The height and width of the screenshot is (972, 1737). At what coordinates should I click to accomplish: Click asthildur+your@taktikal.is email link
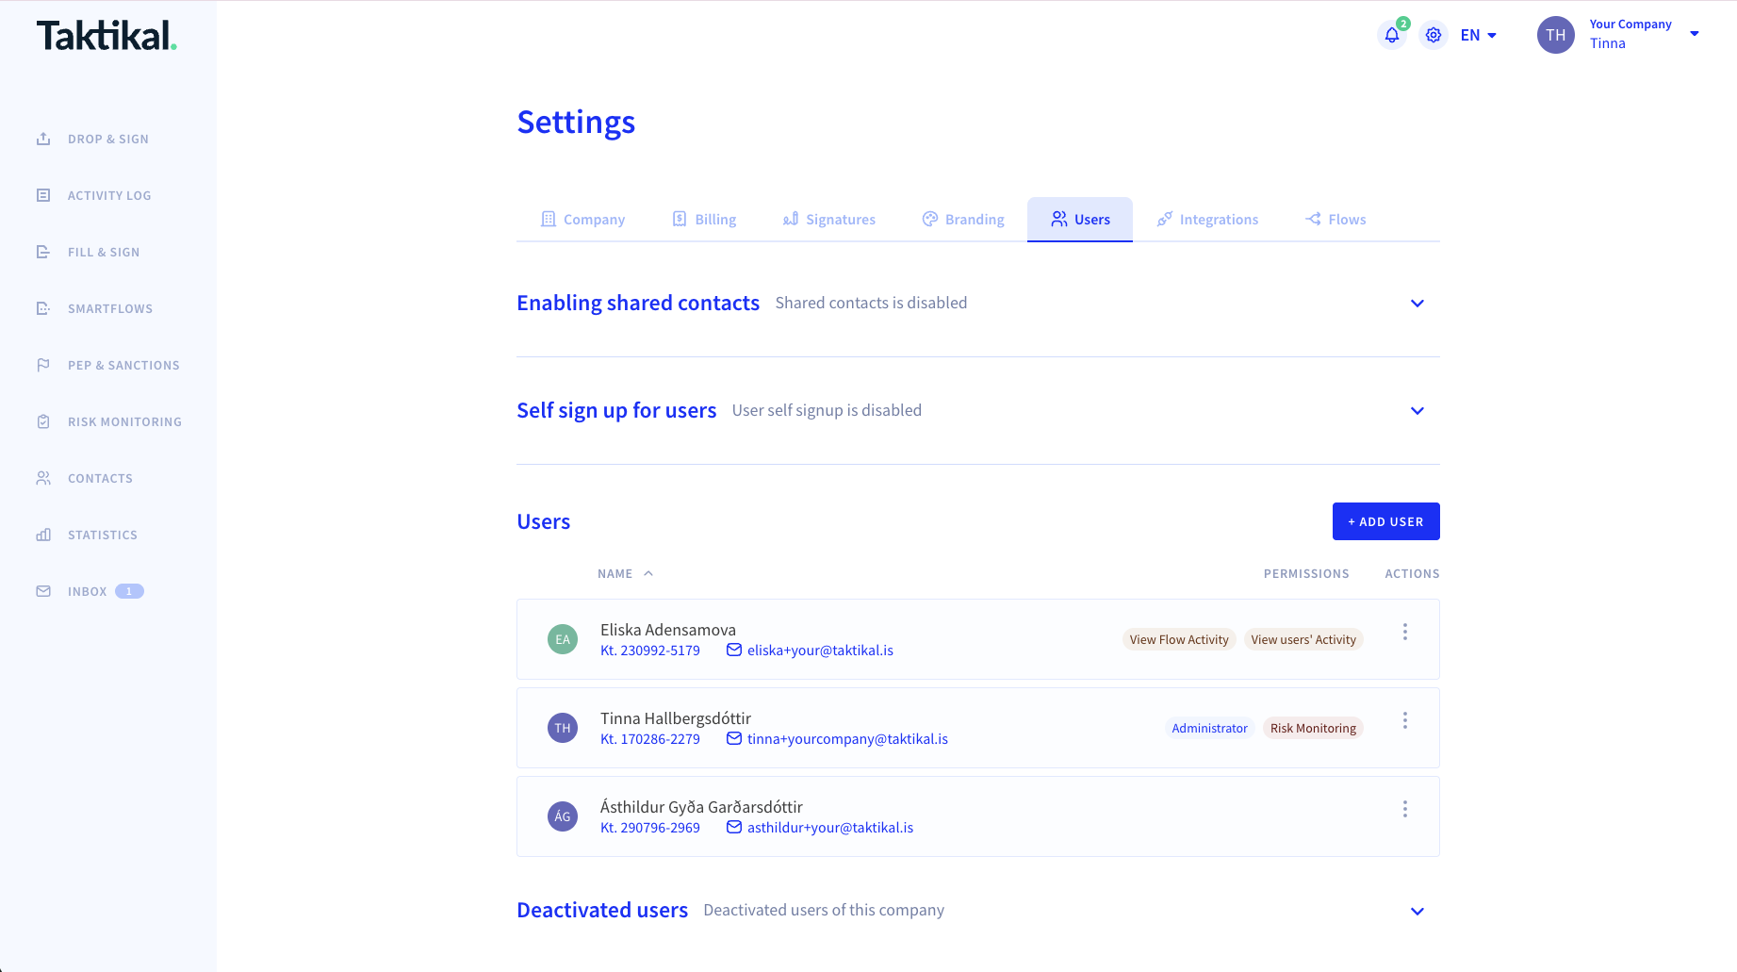[x=830, y=827]
